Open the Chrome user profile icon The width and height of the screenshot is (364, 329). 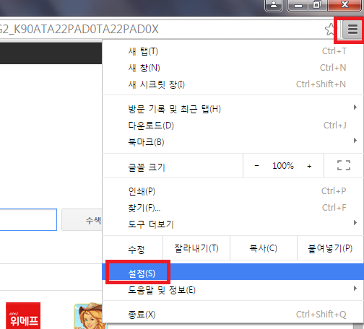tap(274, 4)
